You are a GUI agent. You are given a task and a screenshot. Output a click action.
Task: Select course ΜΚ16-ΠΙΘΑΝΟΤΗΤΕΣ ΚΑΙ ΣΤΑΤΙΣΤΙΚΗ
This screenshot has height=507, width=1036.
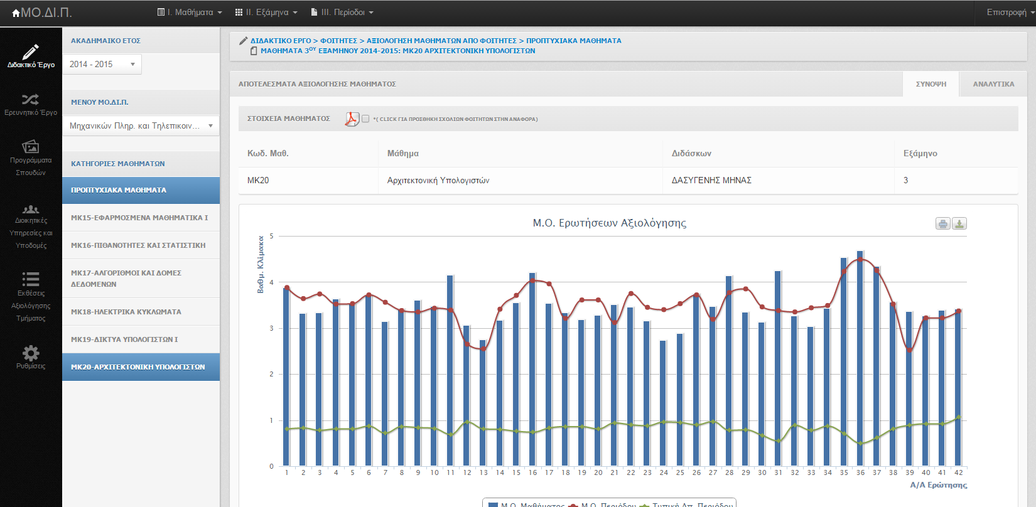pos(141,245)
